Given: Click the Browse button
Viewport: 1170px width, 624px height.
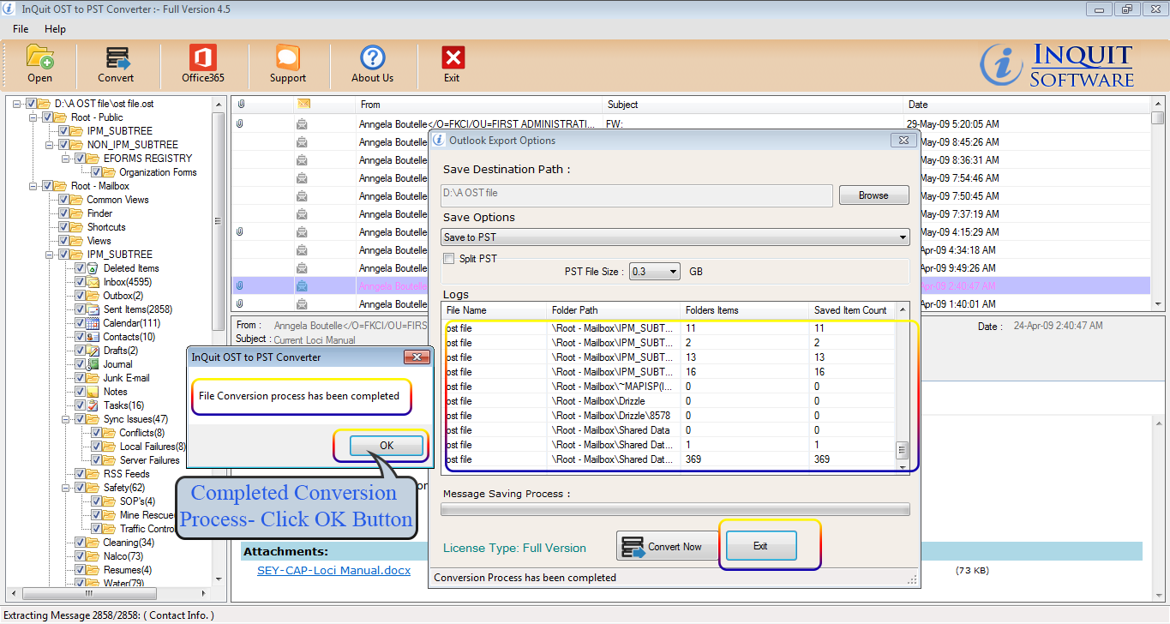Looking at the screenshot, I should tap(873, 195).
